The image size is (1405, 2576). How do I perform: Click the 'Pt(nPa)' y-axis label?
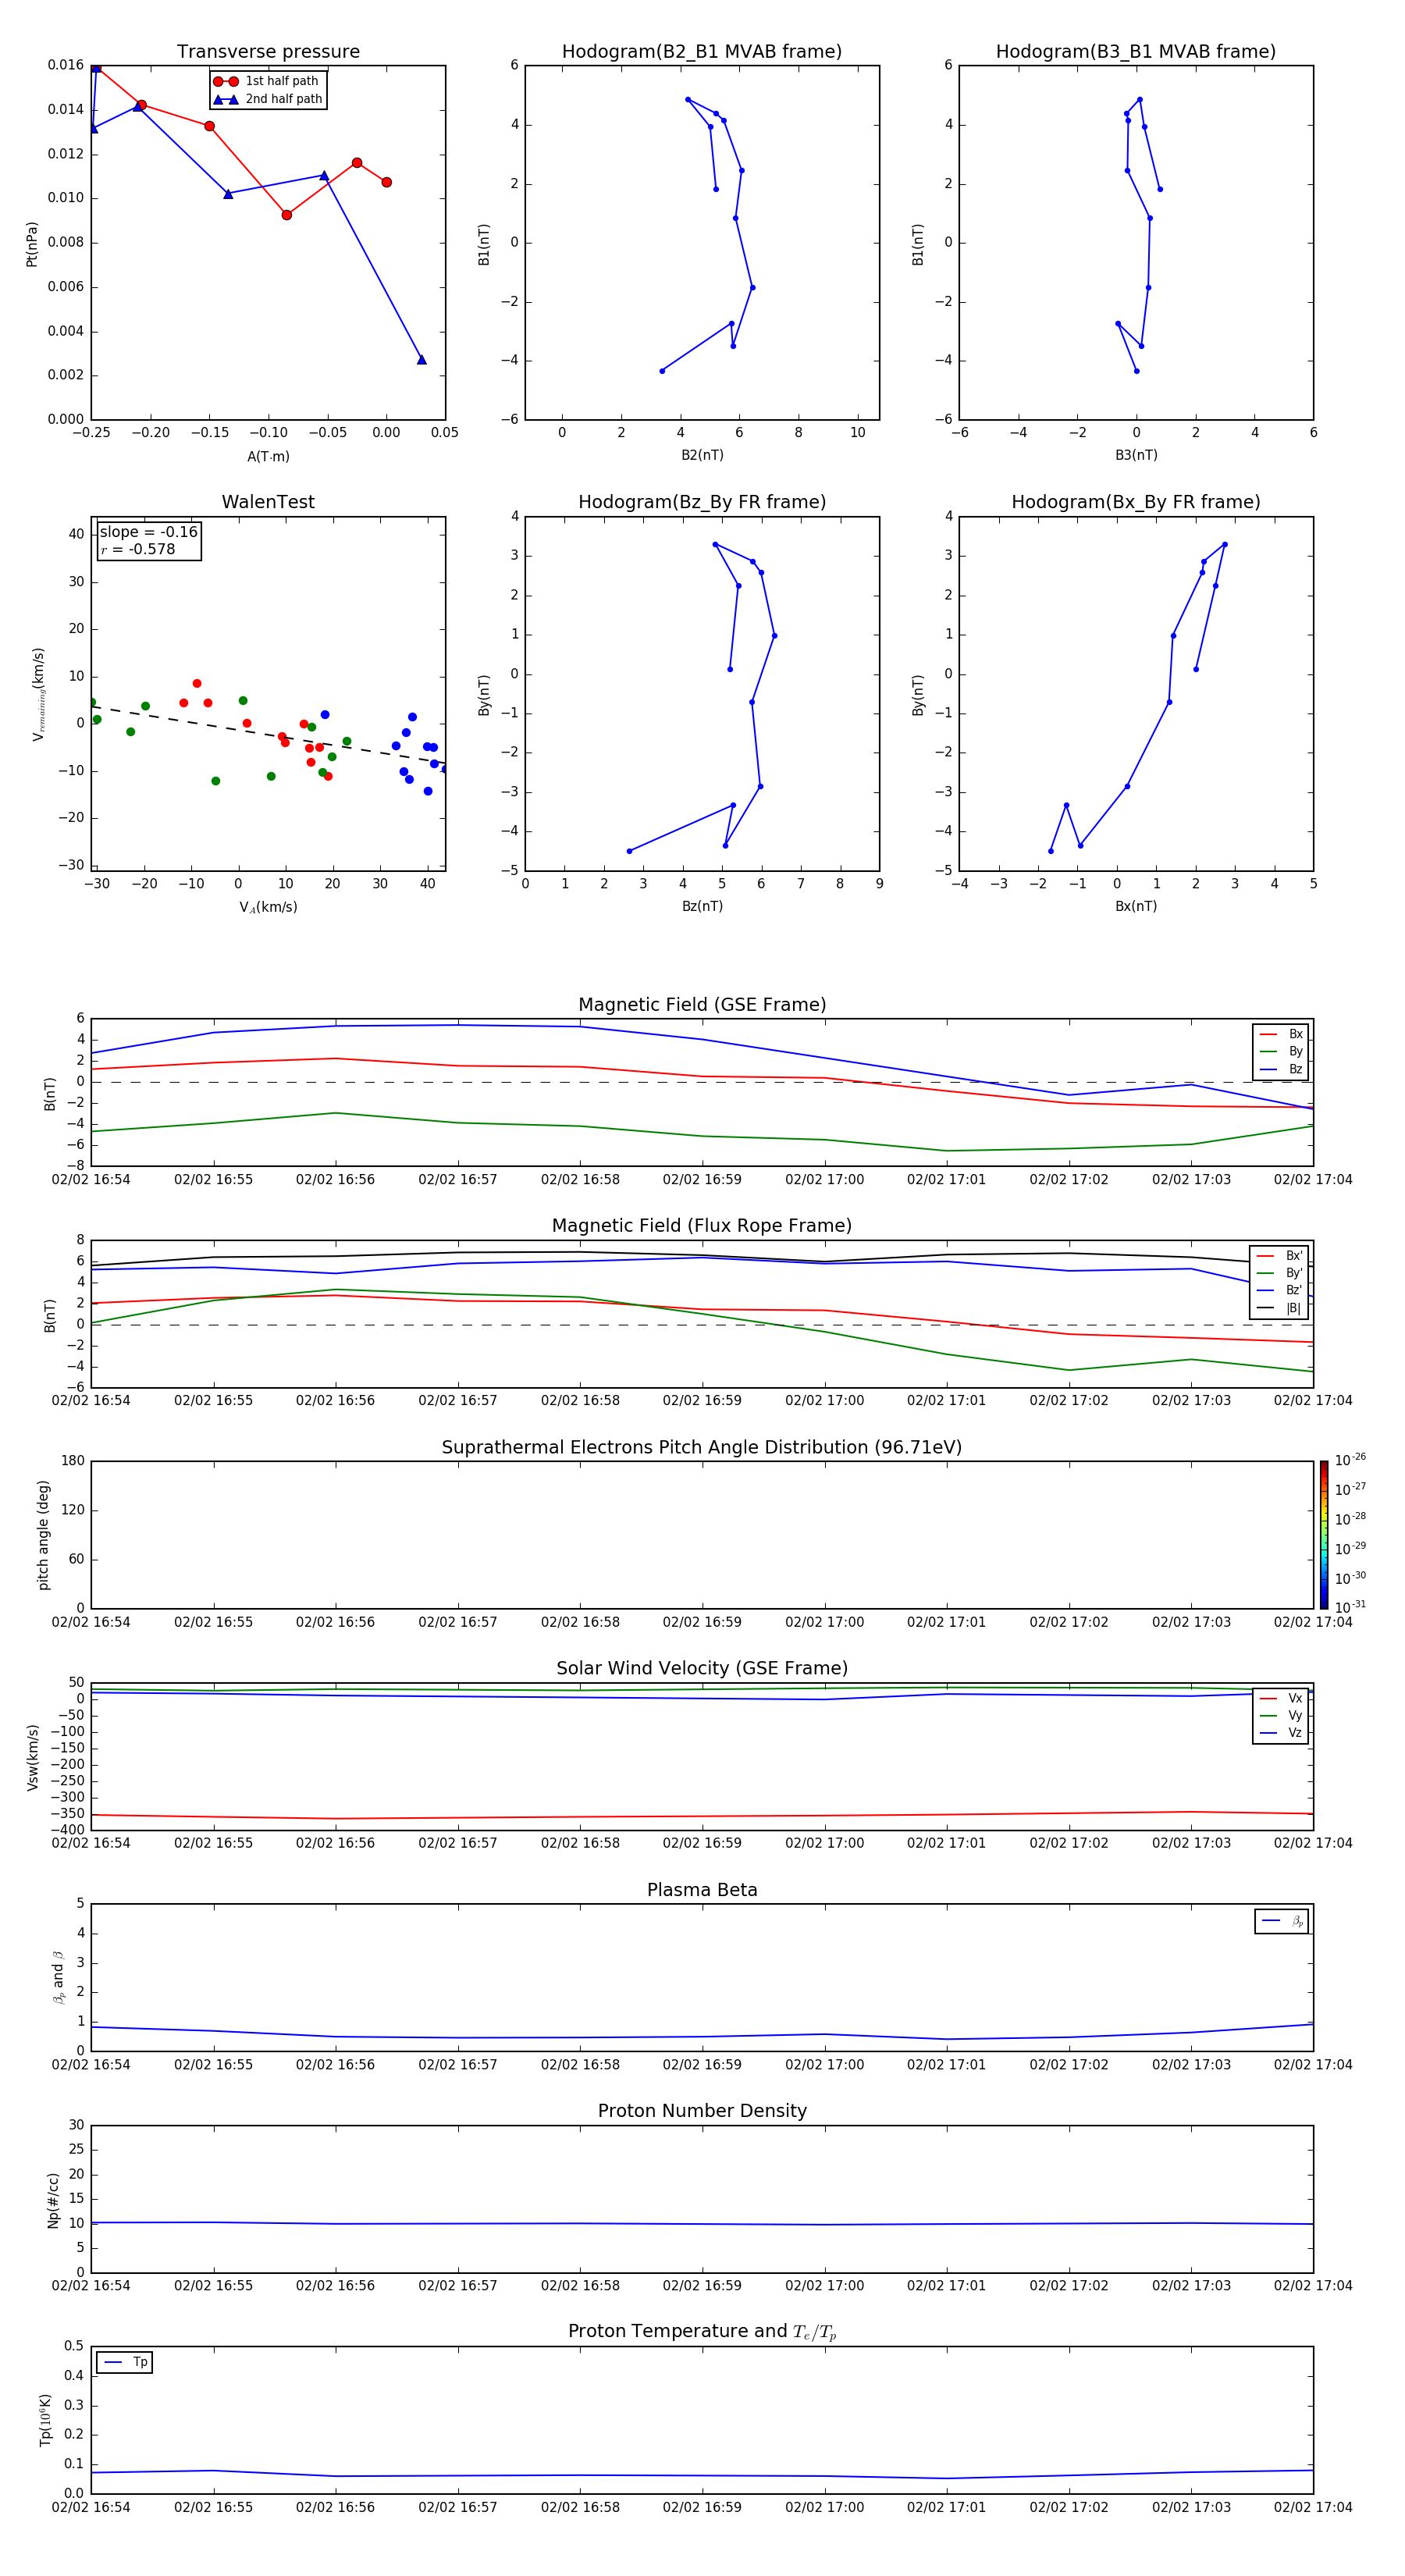coord(32,244)
